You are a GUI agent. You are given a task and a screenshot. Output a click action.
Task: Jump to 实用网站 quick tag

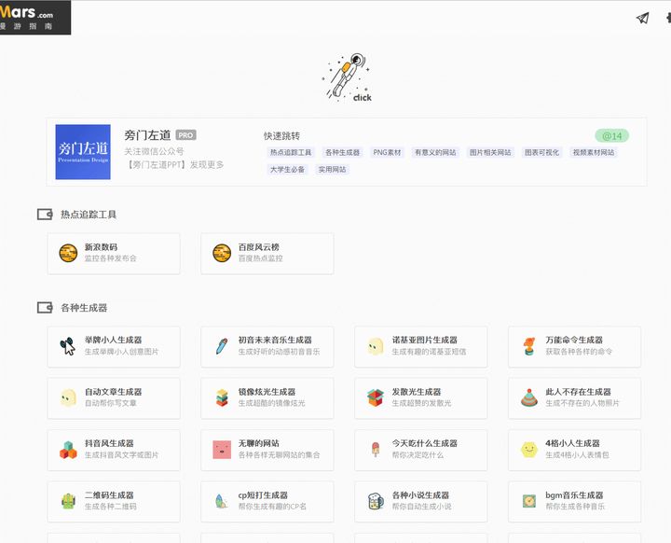pyautogui.click(x=332, y=169)
